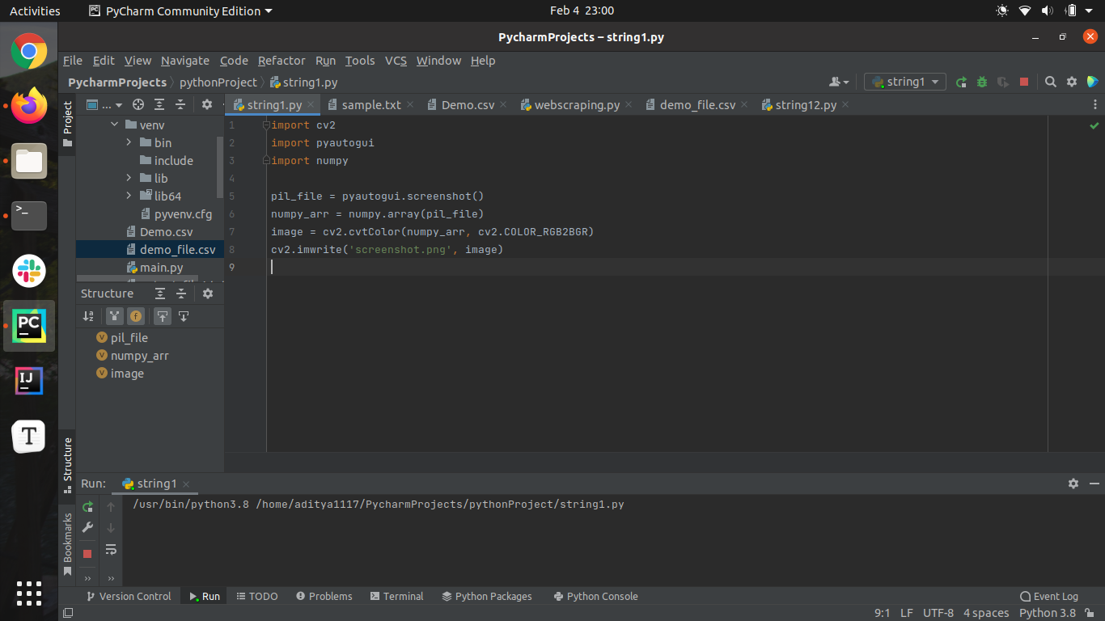The height and width of the screenshot is (621, 1105).
Task: Open the Refactor menu
Action: (x=282, y=61)
